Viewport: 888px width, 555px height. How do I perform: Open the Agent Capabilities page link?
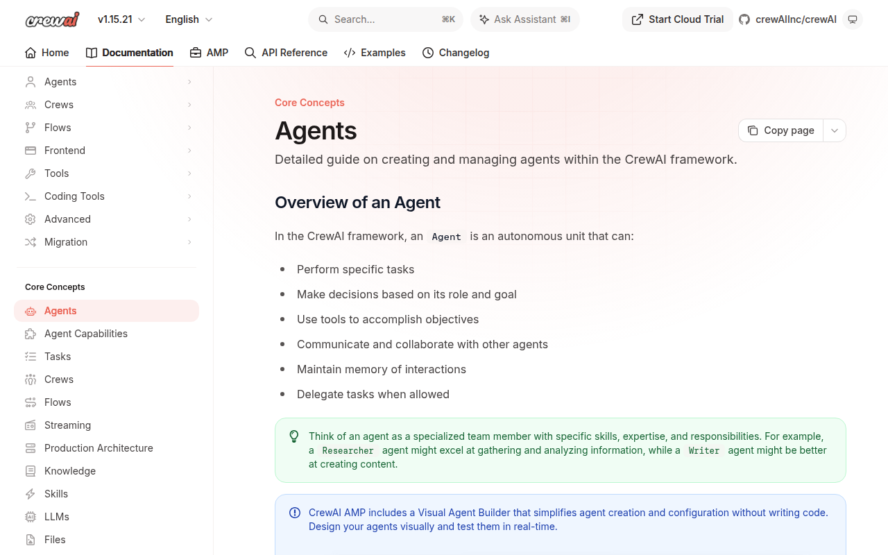pos(106,334)
